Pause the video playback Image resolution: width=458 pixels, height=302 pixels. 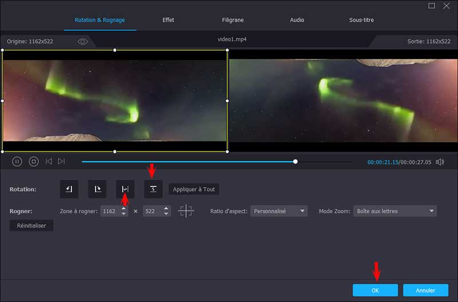[x=17, y=162]
